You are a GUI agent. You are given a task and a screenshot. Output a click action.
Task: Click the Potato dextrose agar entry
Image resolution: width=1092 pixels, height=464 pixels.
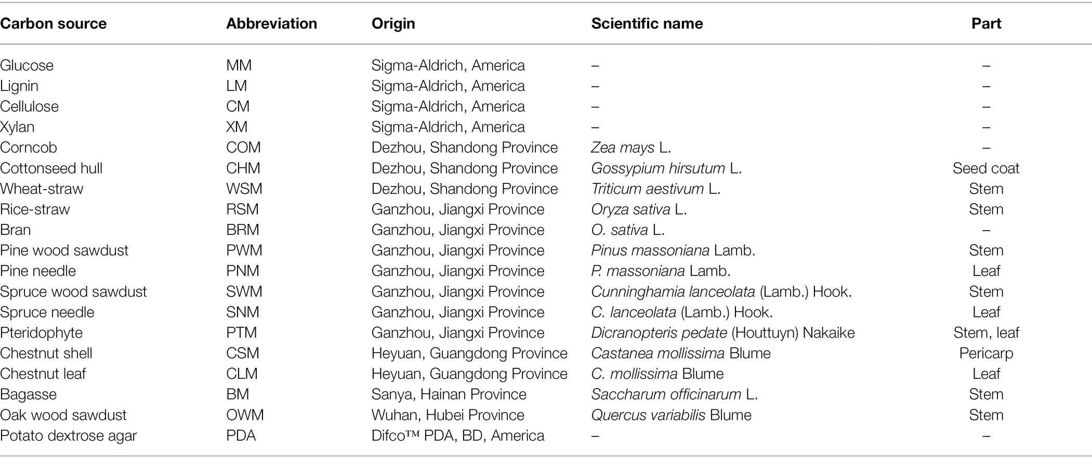69,435
